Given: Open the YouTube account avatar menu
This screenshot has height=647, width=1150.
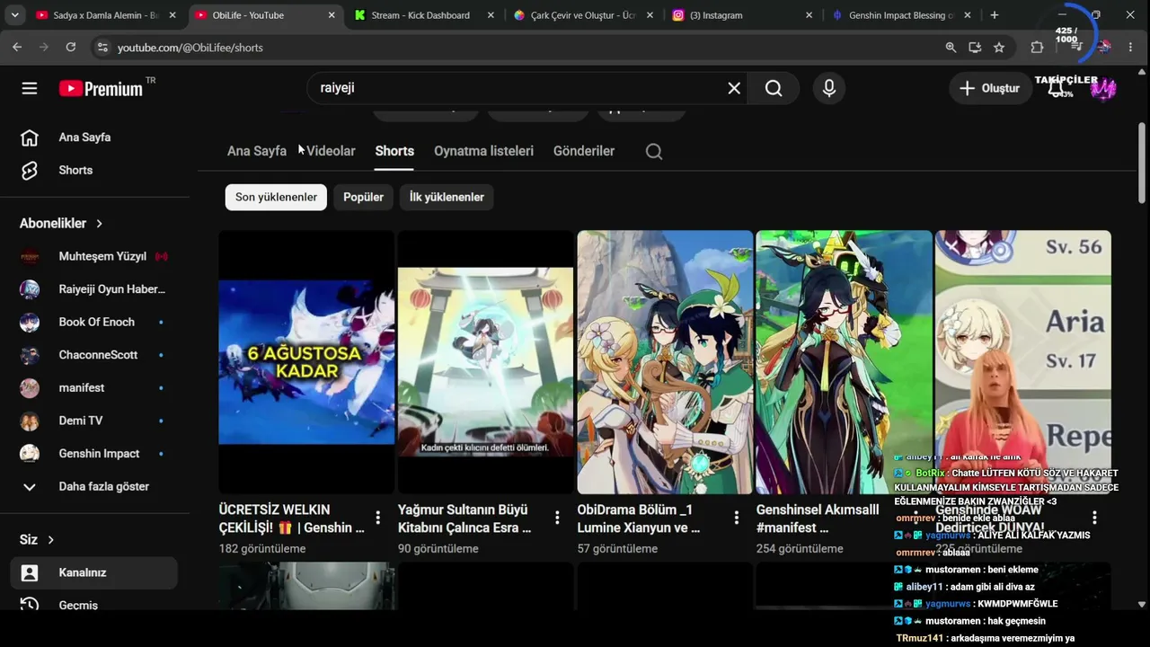Looking at the screenshot, I should pos(1103,88).
